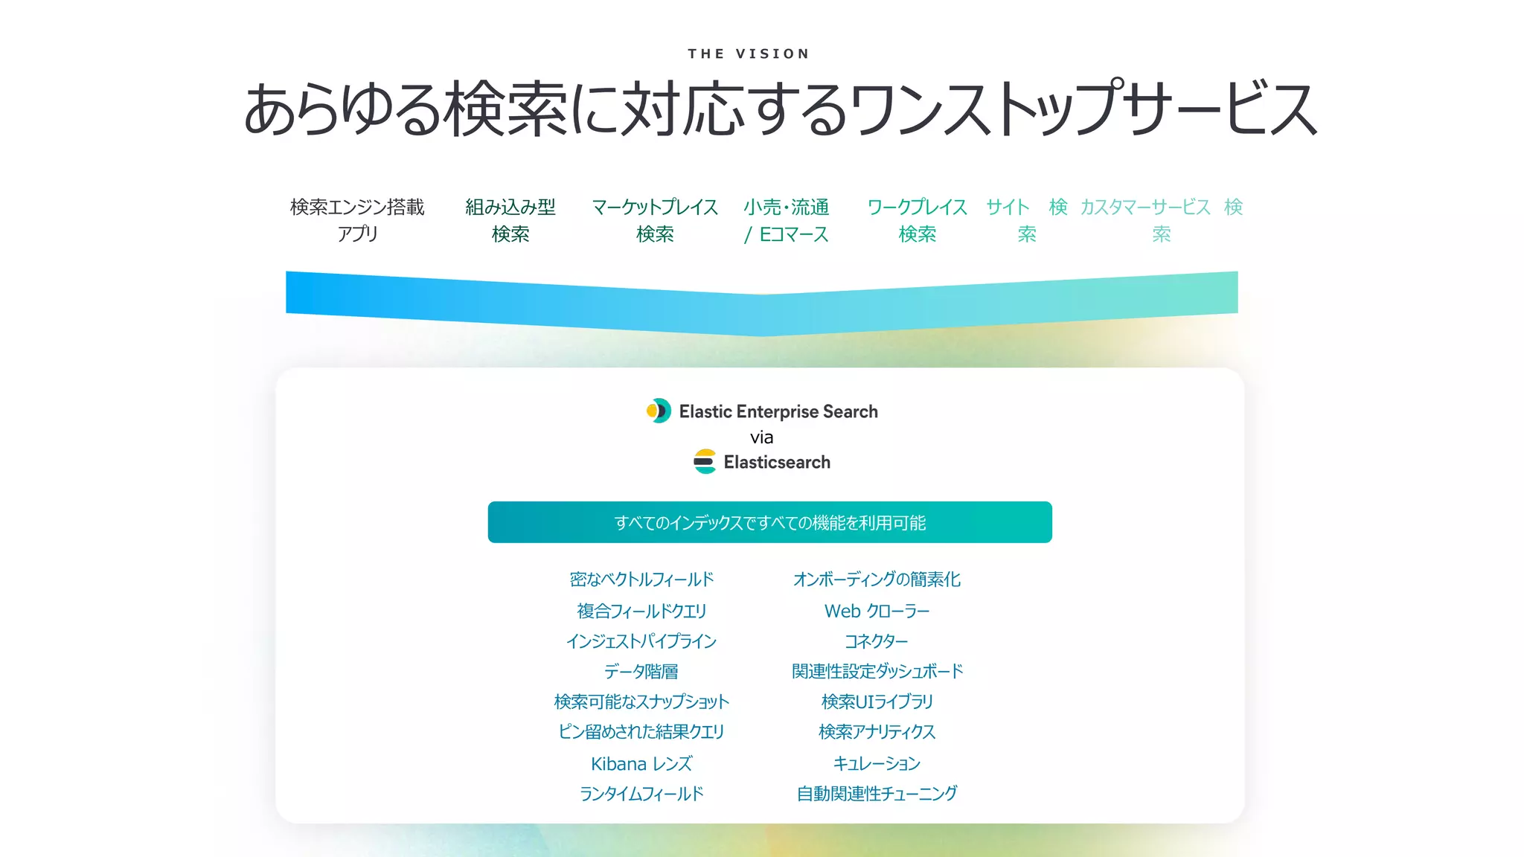
Task: Click マーケットプレイス検索 label
Action: [655, 220]
